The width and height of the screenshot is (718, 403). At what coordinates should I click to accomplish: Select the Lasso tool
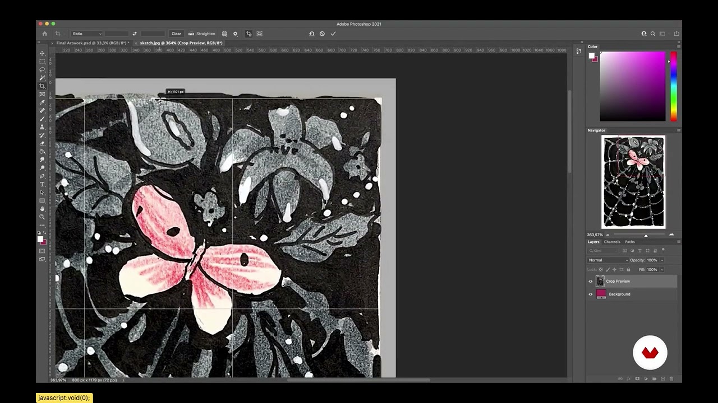point(42,69)
